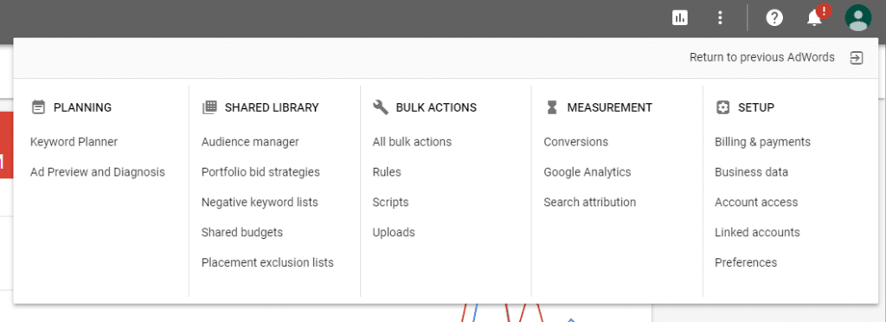Click the Planning calendar icon
Screen dimensions: 886x322
pyautogui.click(x=38, y=107)
